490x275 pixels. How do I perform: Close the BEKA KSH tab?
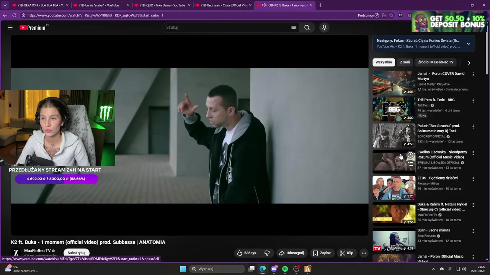click(67, 5)
